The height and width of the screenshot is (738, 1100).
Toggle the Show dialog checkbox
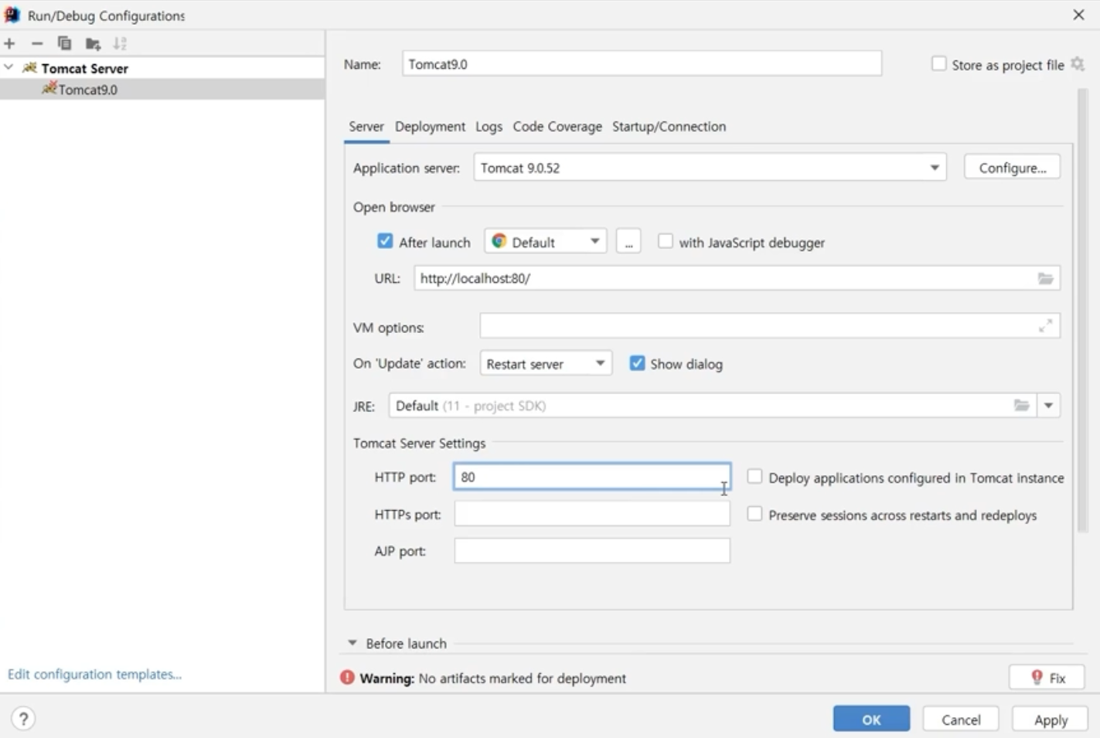637,363
